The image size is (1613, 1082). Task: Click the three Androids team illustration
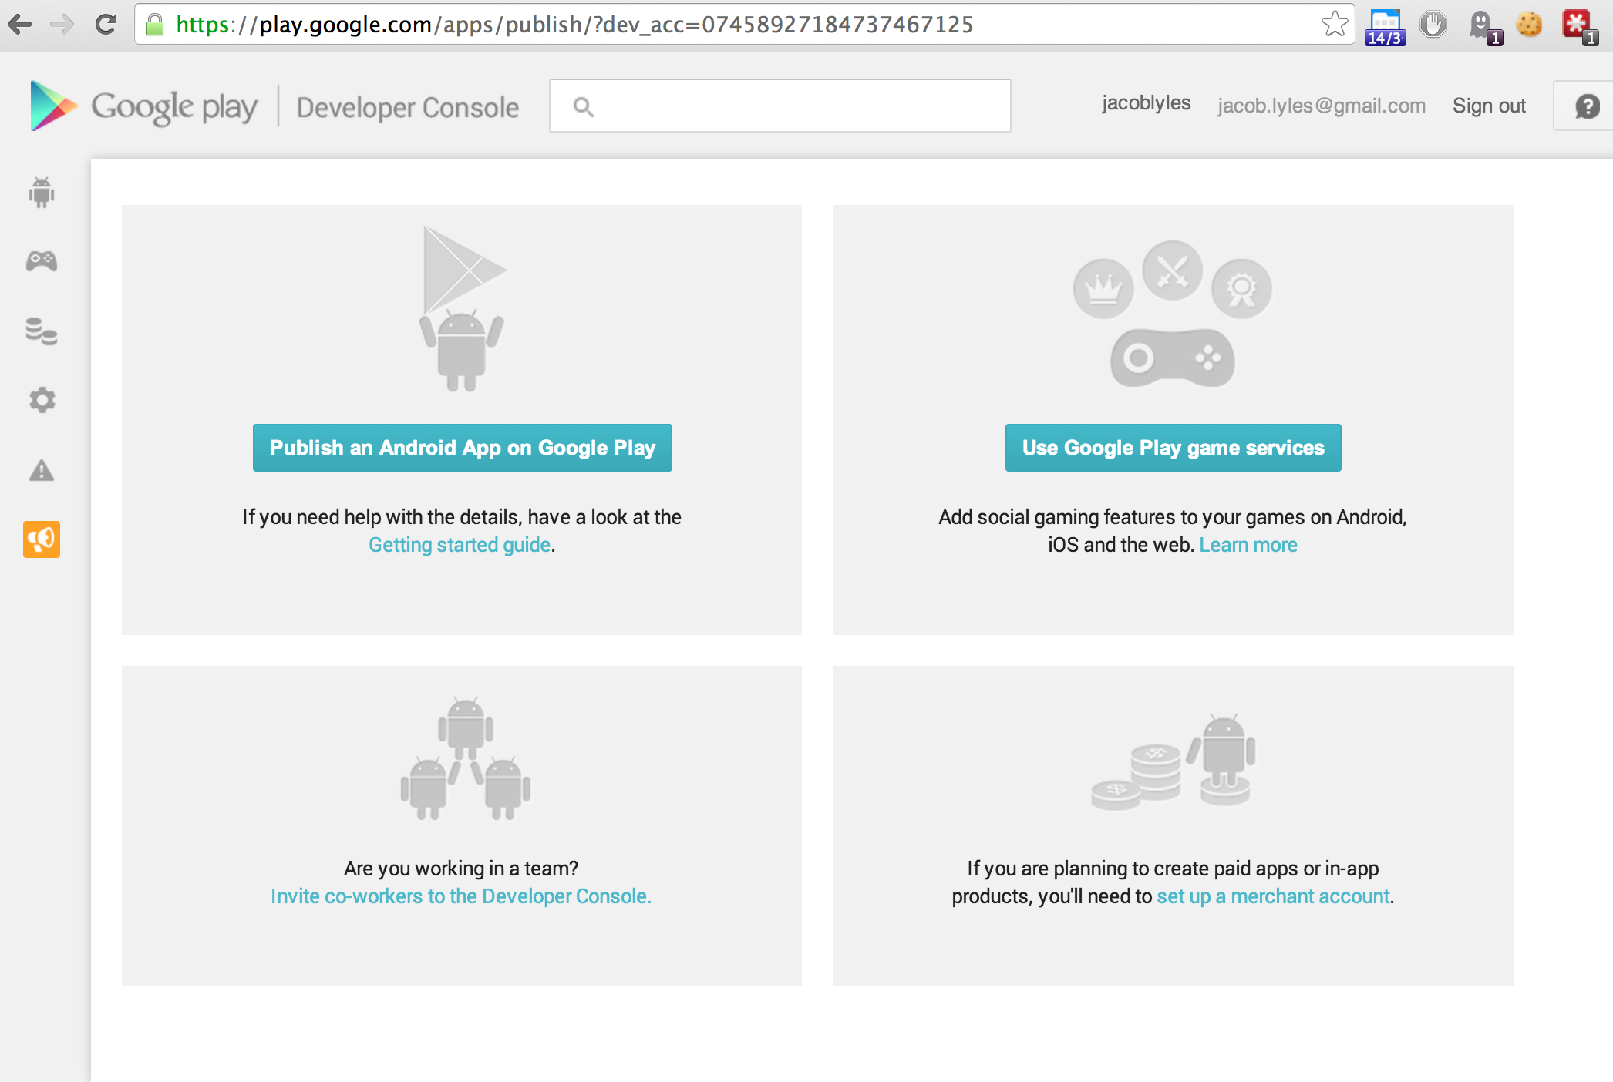click(x=466, y=758)
